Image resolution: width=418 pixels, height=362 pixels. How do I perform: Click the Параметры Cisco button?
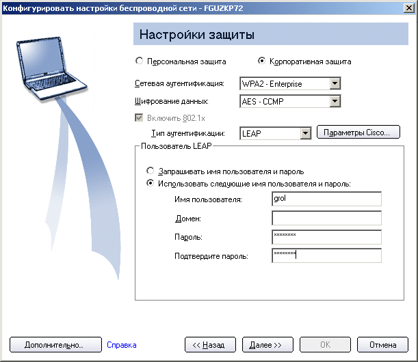pyautogui.click(x=357, y=133)
